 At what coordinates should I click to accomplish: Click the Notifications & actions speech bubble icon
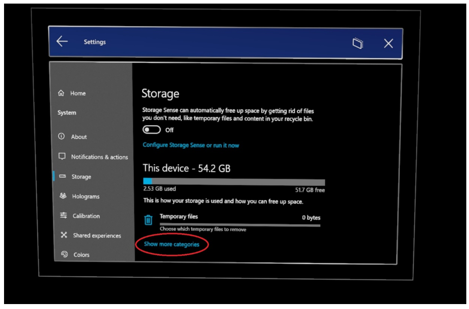coord(62,156)
